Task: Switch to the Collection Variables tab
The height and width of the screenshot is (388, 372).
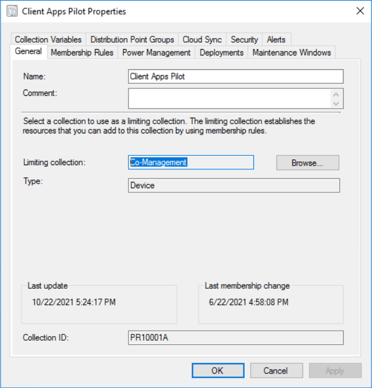Action: (48, 39)
